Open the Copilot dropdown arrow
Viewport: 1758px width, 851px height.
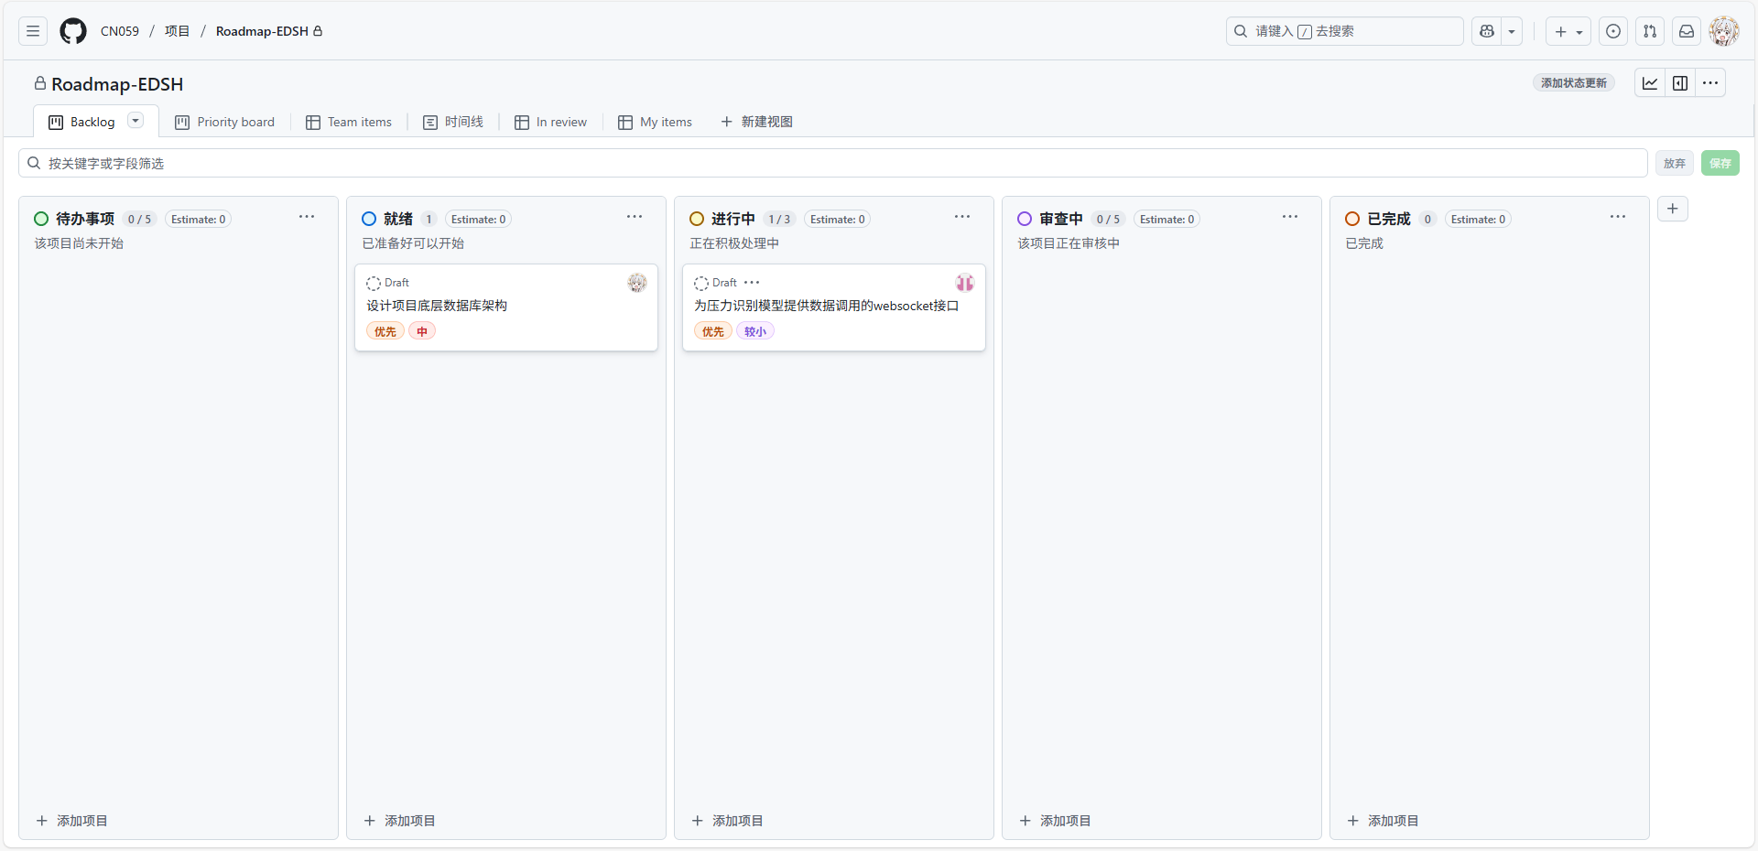pyautogui.click(x=1512, y=31)
